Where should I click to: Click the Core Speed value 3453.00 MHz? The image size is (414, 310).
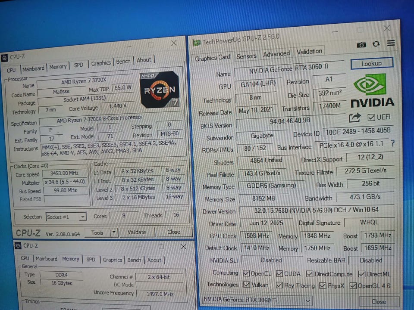(x=65, y=173)
